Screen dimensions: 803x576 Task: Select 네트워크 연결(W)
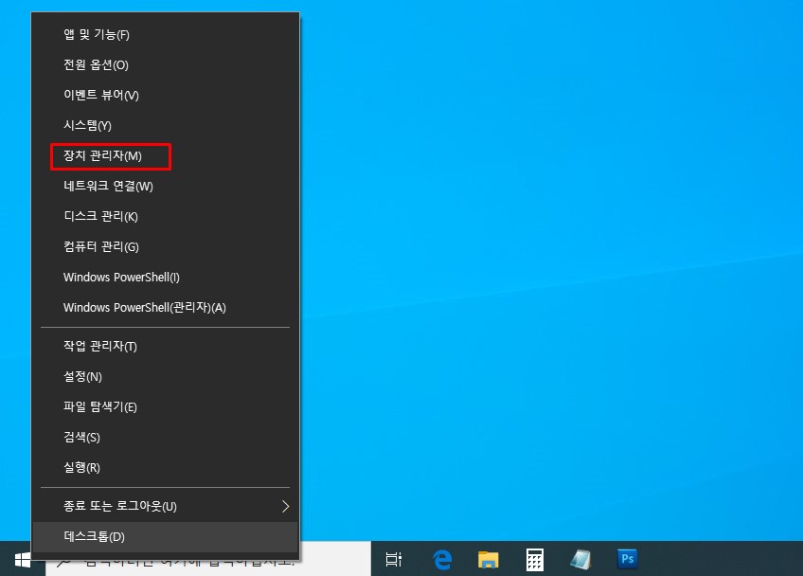[x=166, y=186]
